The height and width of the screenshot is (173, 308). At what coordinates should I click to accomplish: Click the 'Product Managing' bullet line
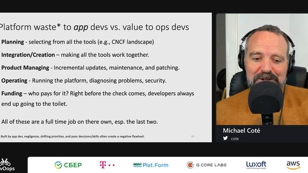click(x=90, y=68)
